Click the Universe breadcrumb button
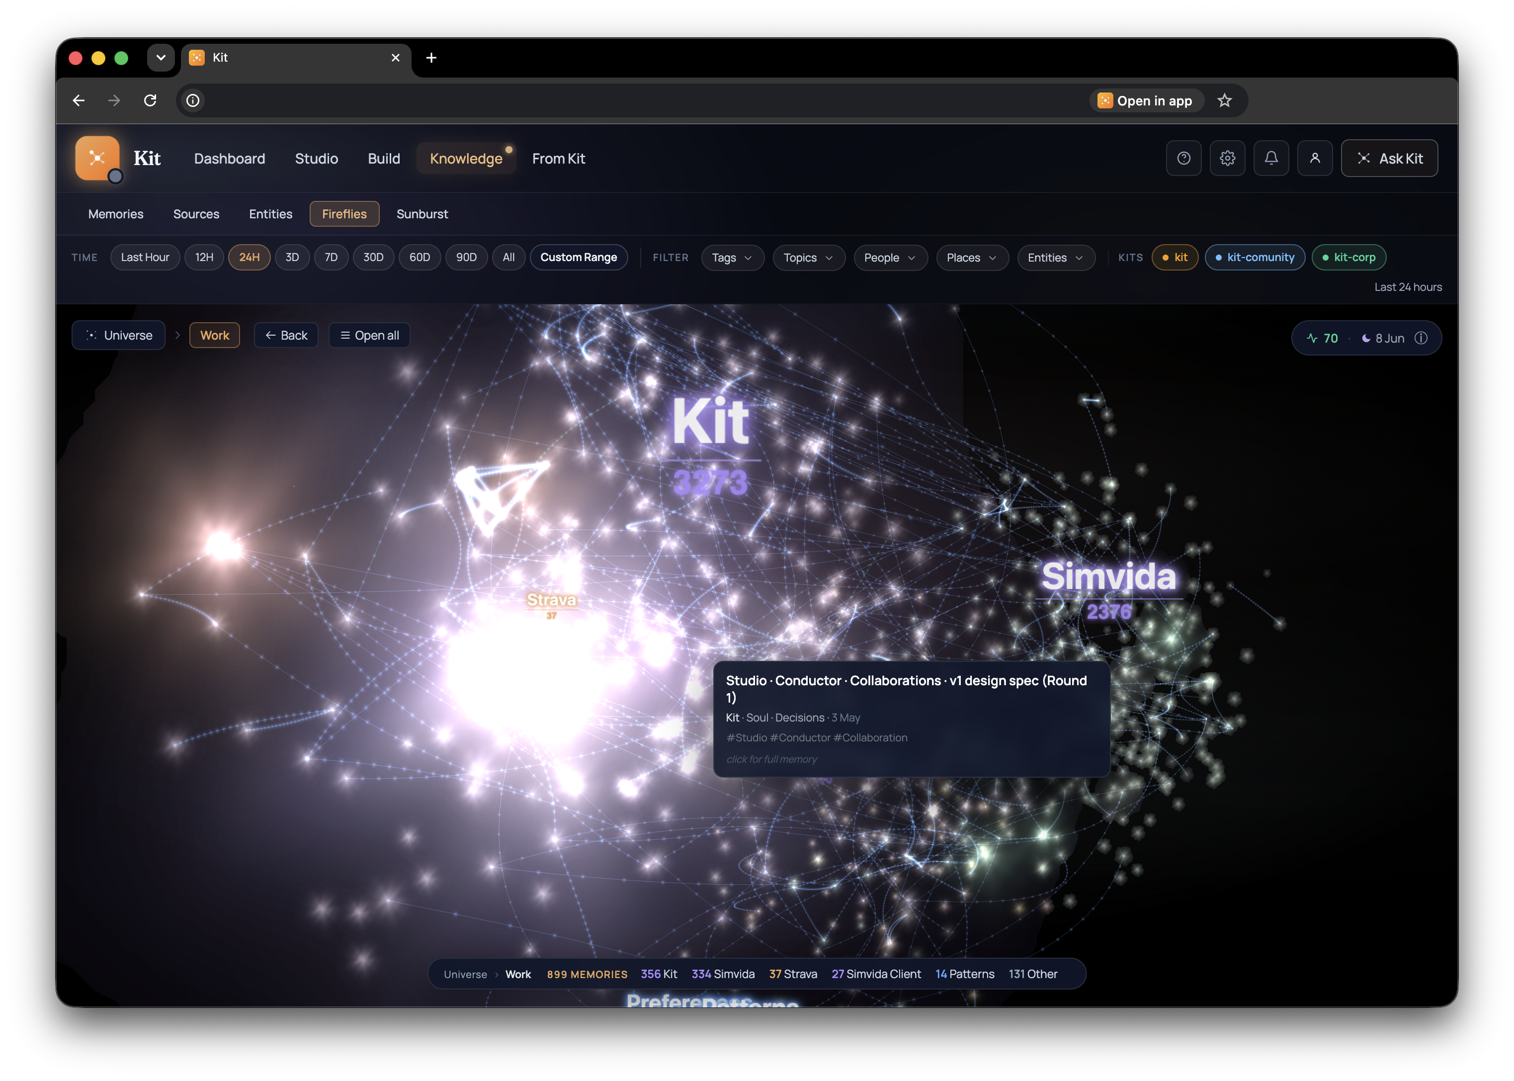The image size is (1514, 1081). pos(119,336)
